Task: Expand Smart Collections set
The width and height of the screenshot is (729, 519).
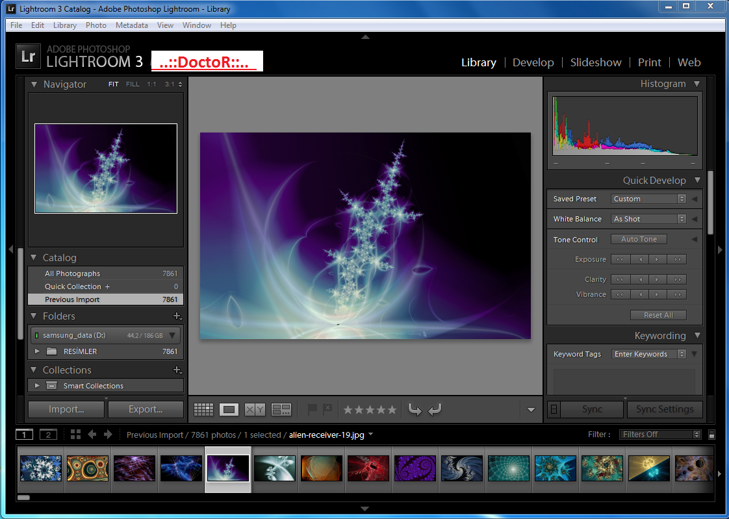Action: 37,386
